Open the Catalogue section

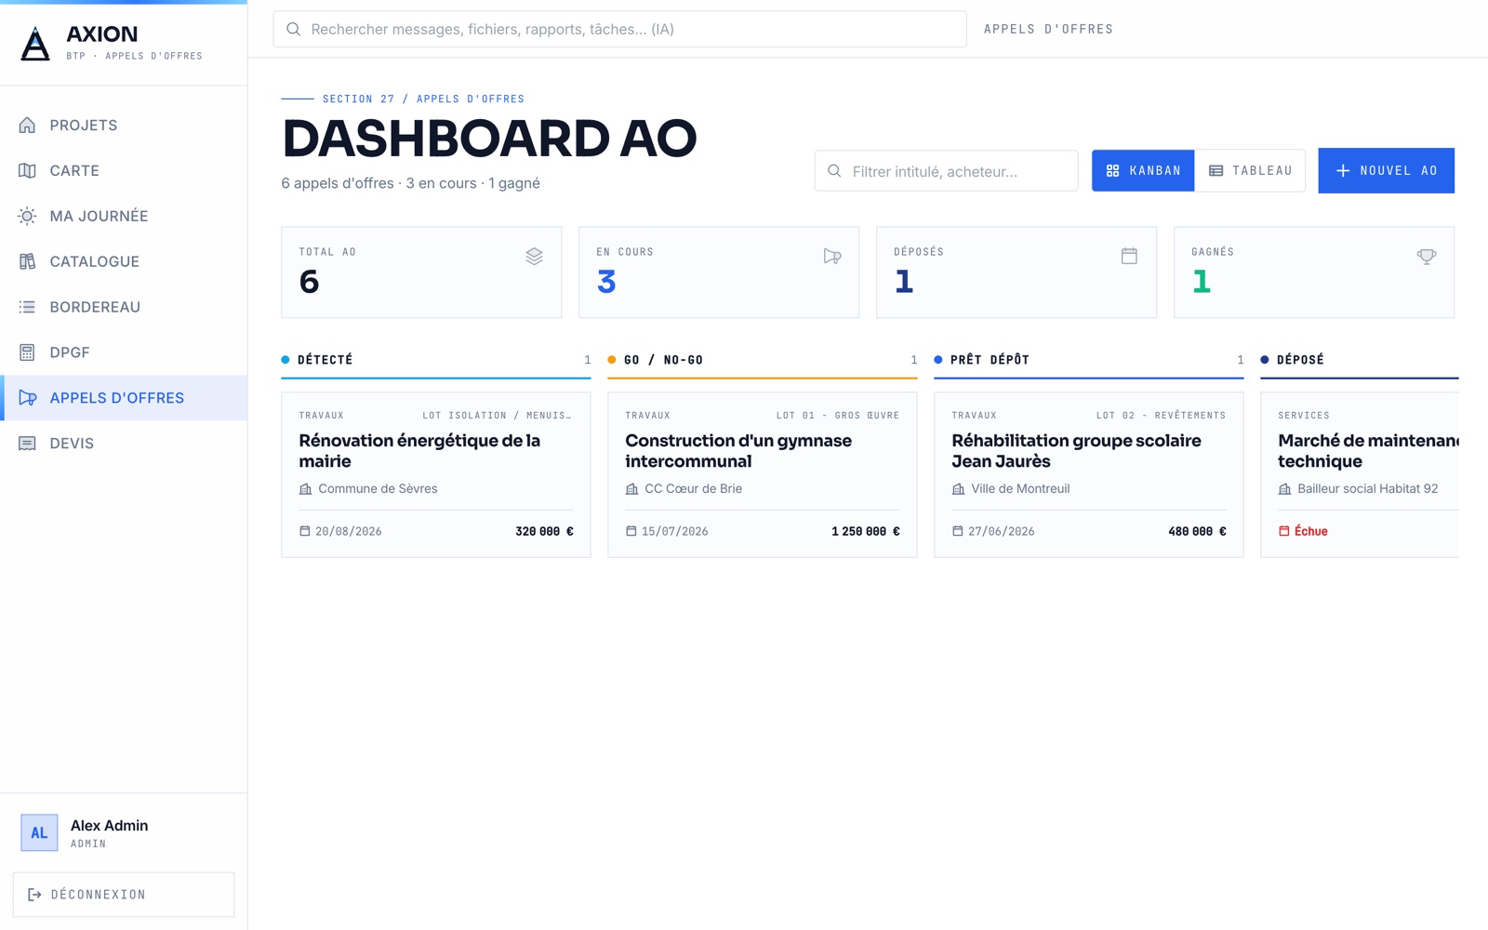click(x=124, y=262)
